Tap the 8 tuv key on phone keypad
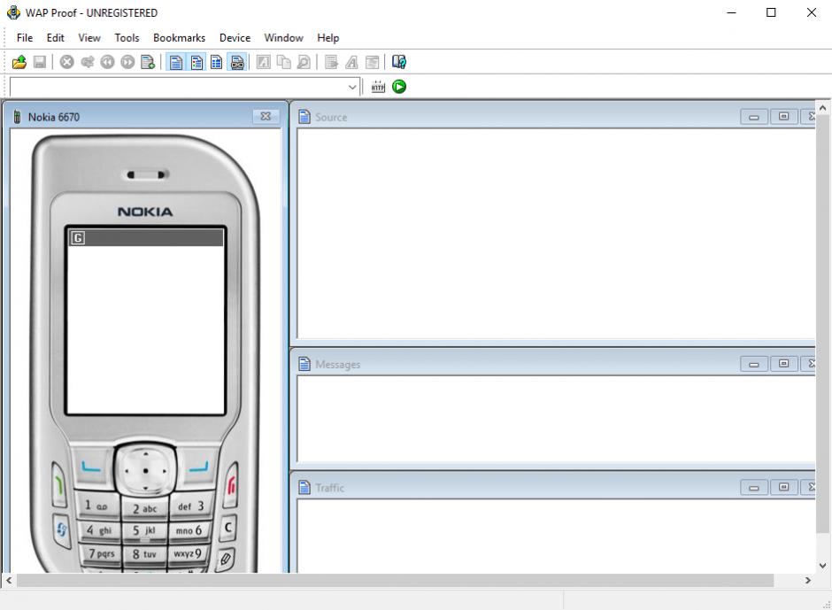832x610 pixels. (144, 554)
